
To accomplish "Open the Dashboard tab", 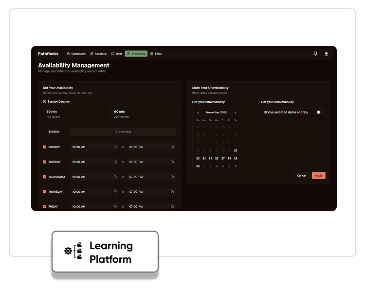I will point(76,54).
